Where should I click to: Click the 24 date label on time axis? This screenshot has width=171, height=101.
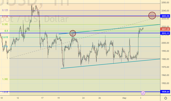tap(83, 98)
